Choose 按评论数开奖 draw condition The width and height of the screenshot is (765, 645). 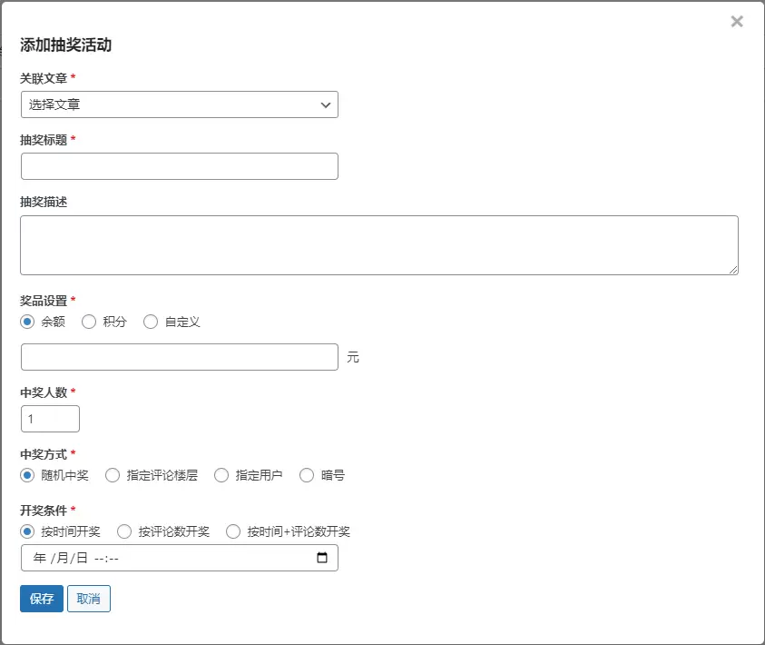(124, 531)
